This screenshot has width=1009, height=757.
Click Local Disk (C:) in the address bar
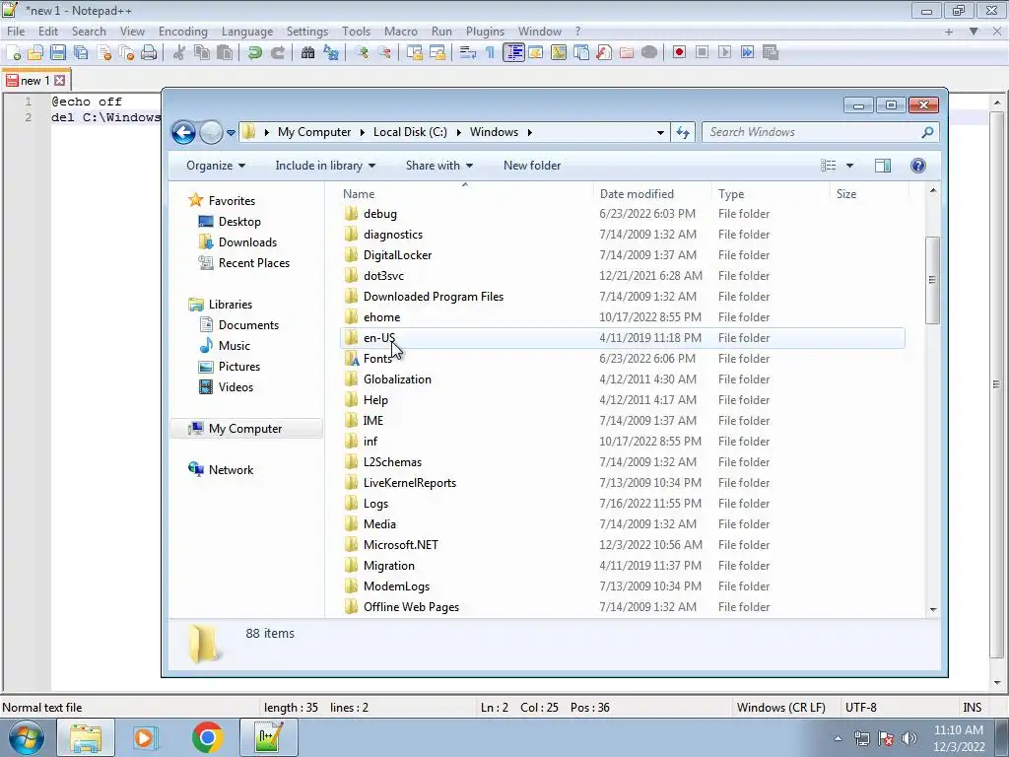coord(410,132)
